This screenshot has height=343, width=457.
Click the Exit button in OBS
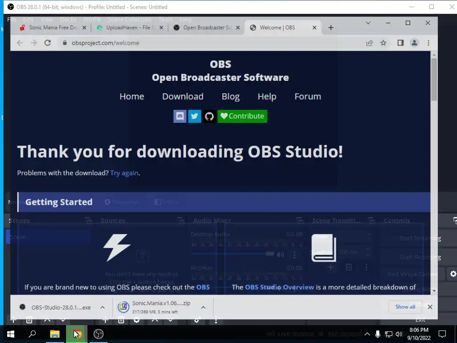(420, 320)
